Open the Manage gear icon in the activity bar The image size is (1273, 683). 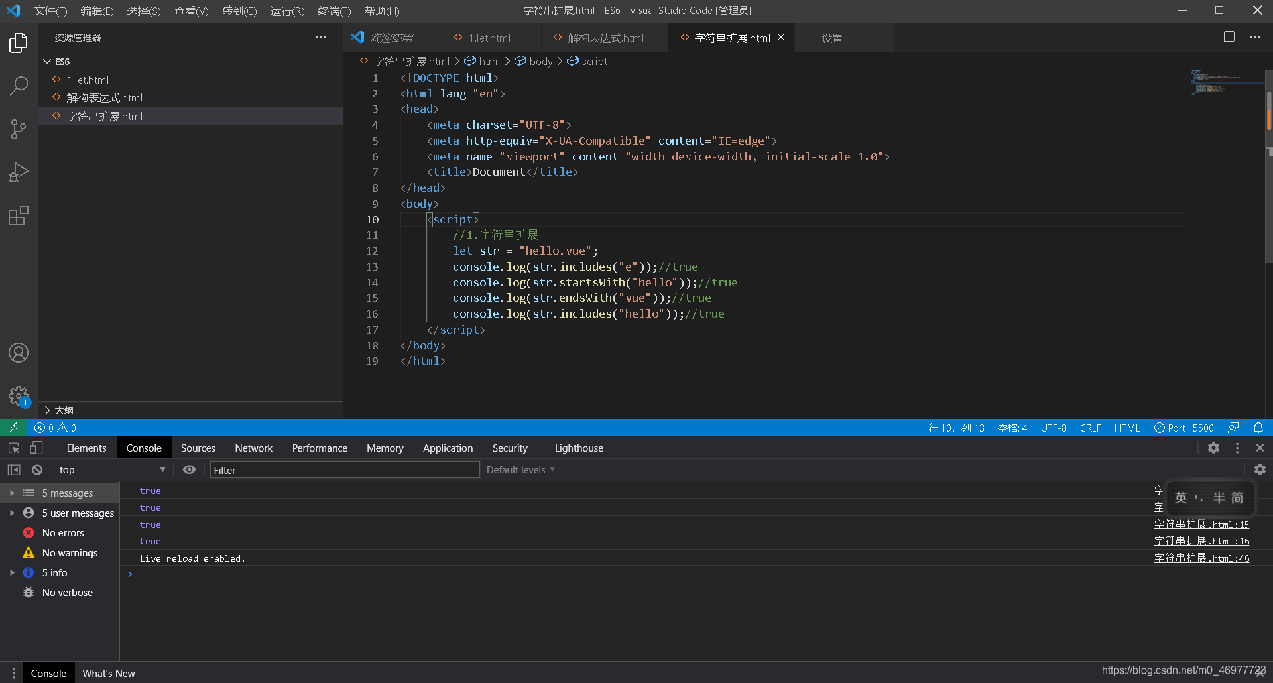19,397
